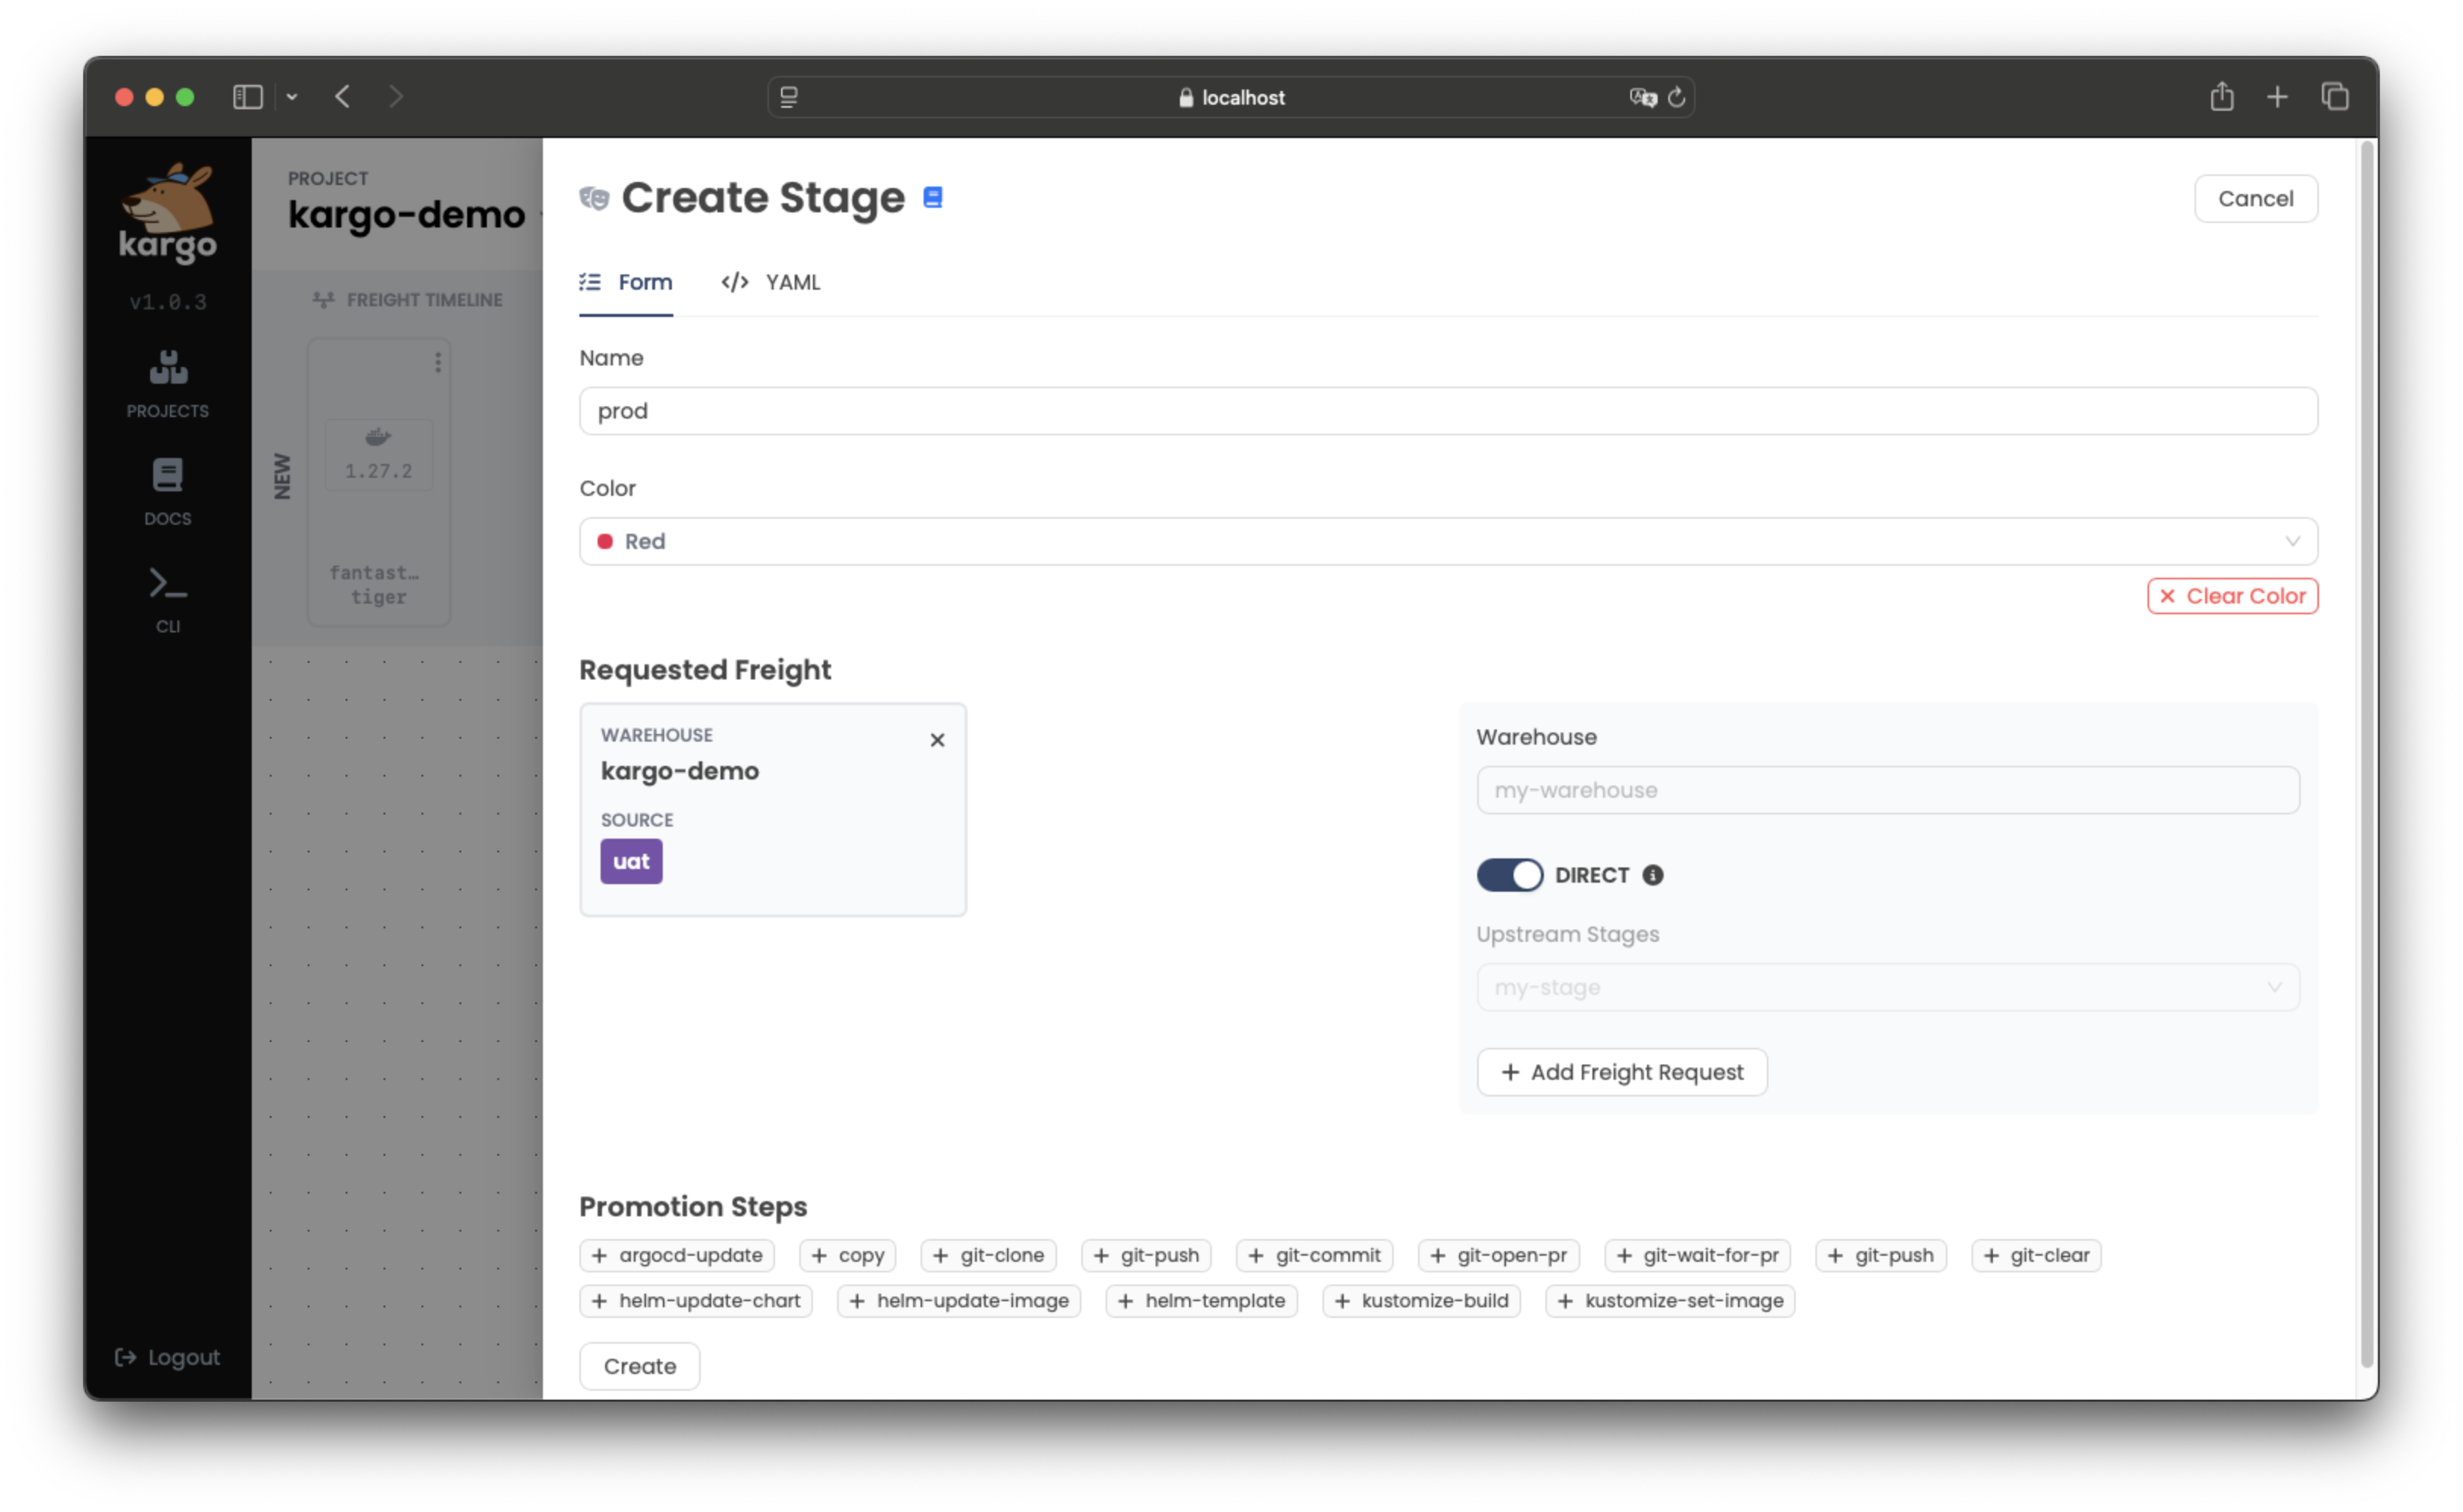The width and height of the screenshot is (2463, 1512).
Task: Select the Form tab
Action: (x=626, y=283)
